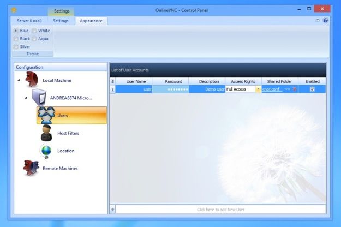
Task: Select the Appearence tab
Action: [x=91, y=21]
